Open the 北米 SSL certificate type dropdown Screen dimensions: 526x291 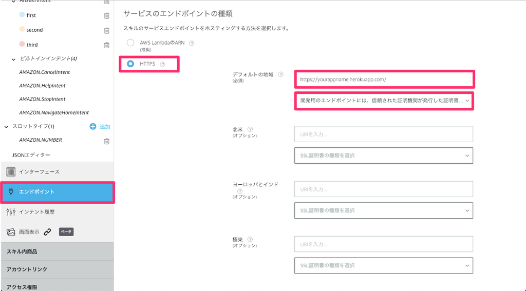pos(384,156)
